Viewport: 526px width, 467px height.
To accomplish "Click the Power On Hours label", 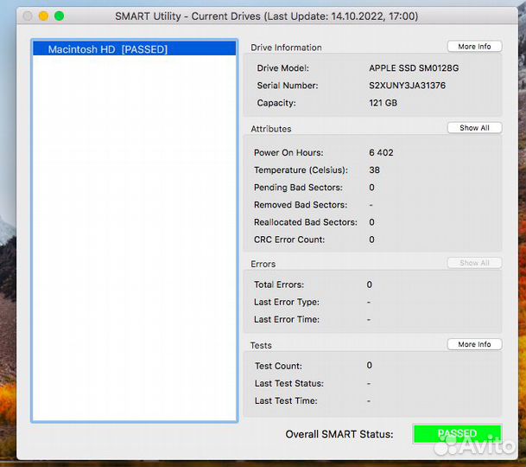I will coord(288,153).
